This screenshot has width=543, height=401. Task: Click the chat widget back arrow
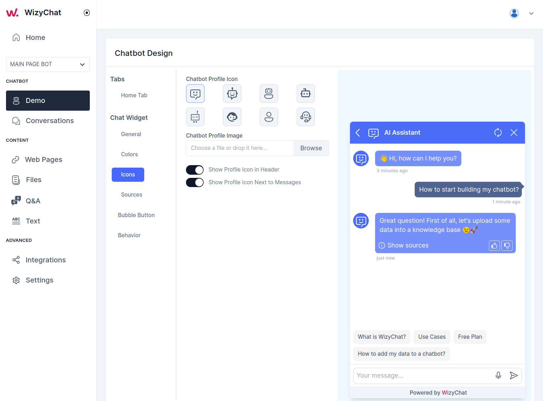(358, 133)
